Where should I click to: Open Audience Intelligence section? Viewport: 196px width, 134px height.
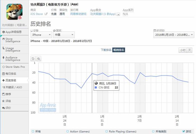click(x=14, y=59)
